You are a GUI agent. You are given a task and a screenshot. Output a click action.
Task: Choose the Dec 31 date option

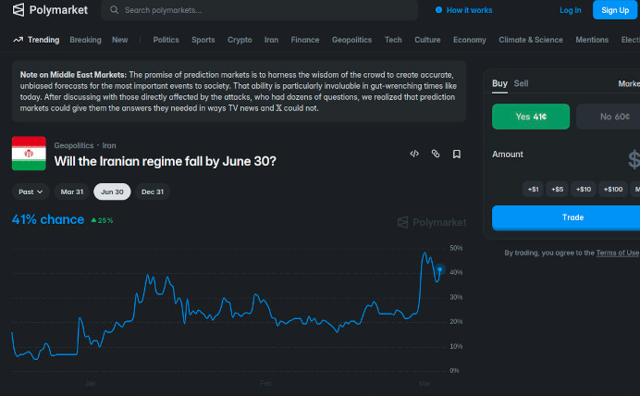point(153,192)
